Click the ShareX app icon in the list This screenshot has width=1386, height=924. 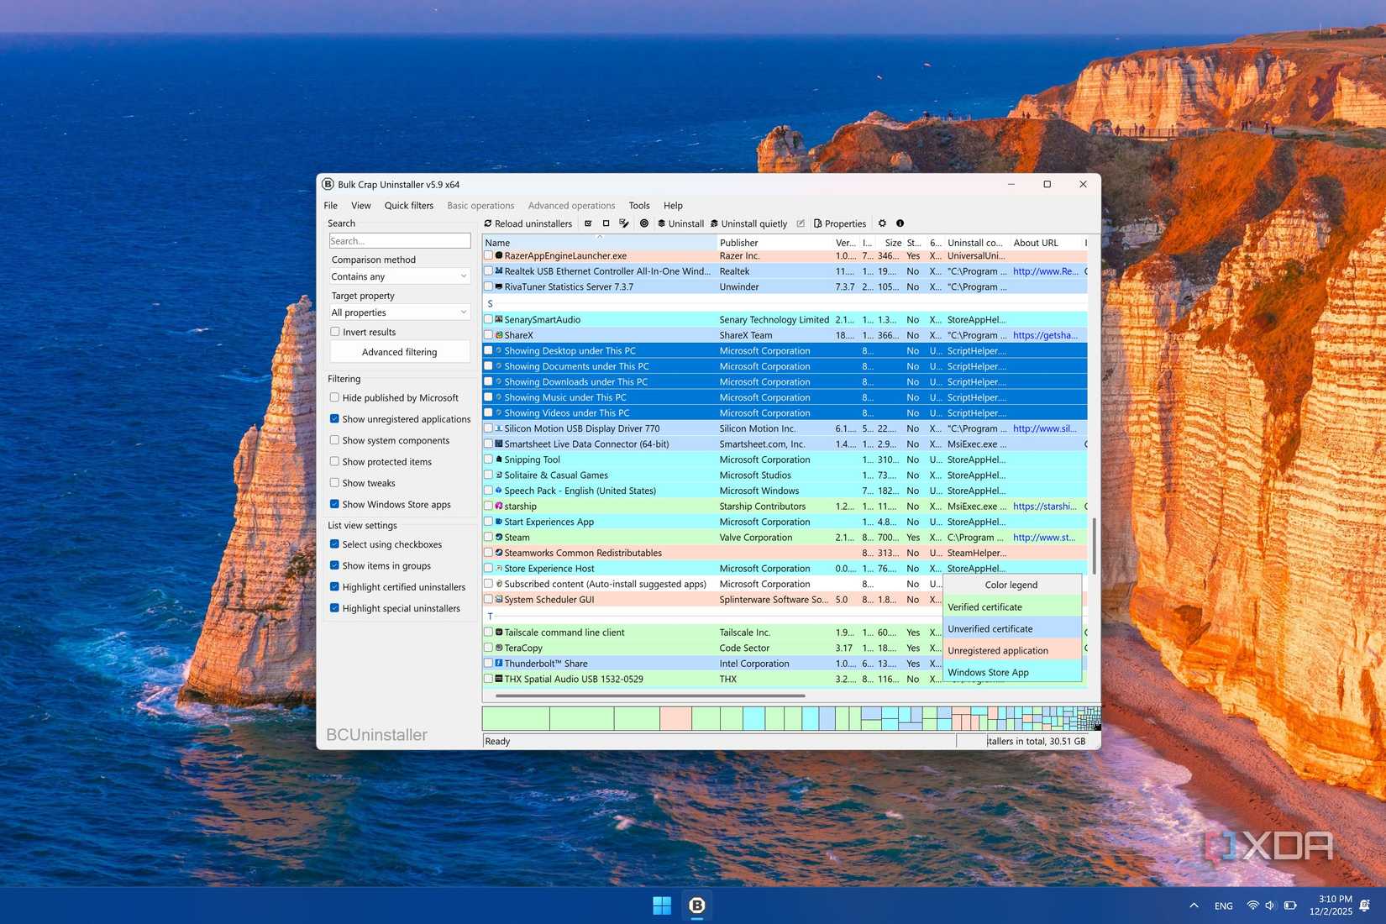(x=499, y=334)
